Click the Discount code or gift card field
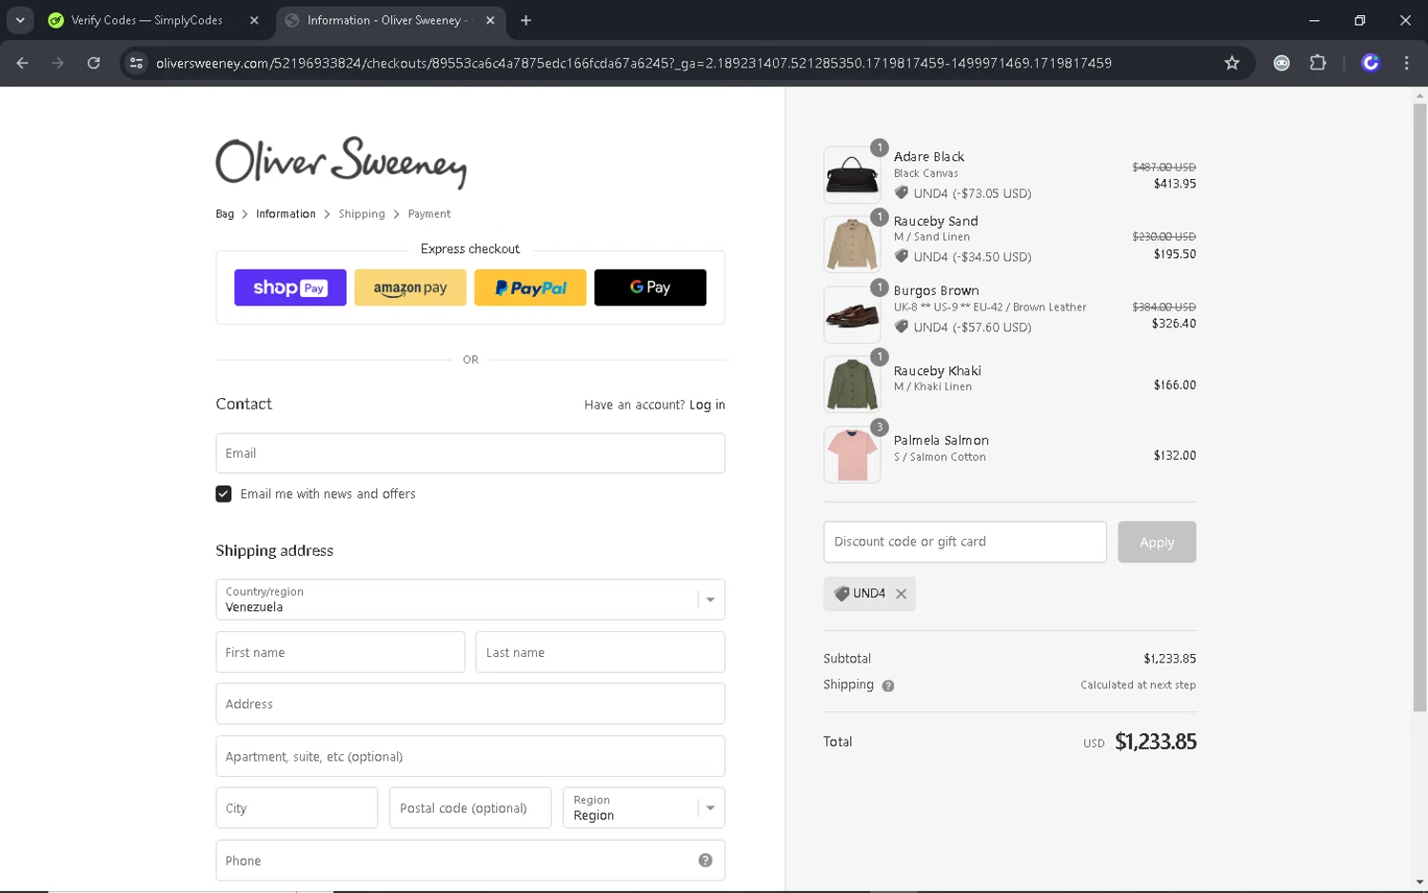Viewport: 1428px width, 893px height. (965, 542)
